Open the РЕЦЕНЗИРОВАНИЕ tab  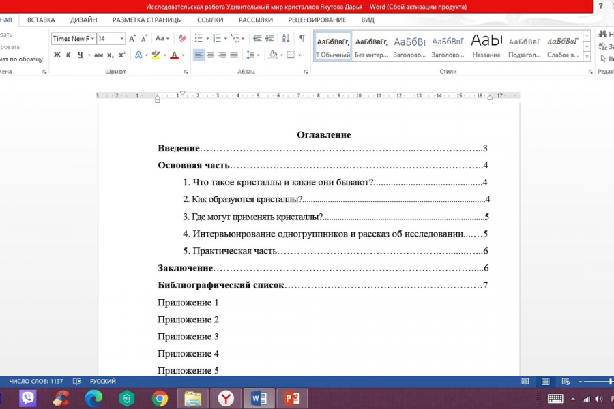(317, 20)
